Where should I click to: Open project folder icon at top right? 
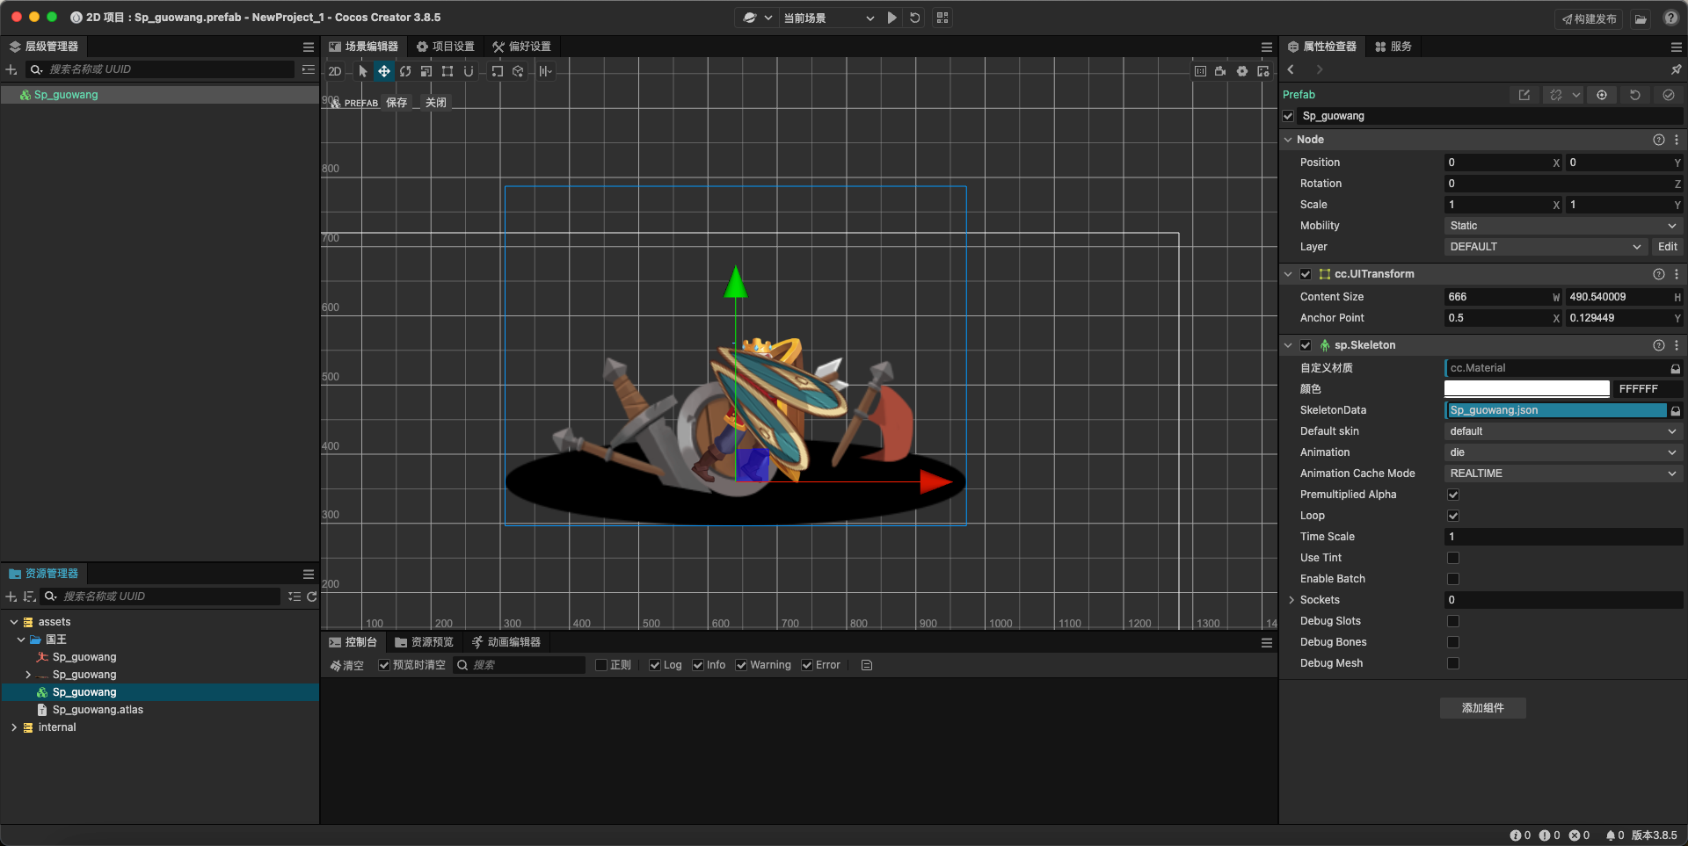click(x=1641, y=18)
